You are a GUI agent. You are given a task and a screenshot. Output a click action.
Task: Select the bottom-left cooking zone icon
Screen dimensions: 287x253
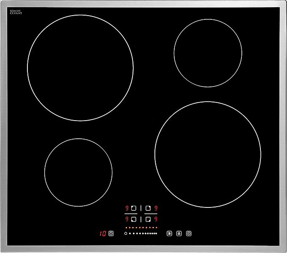click(x=134, y=219)
